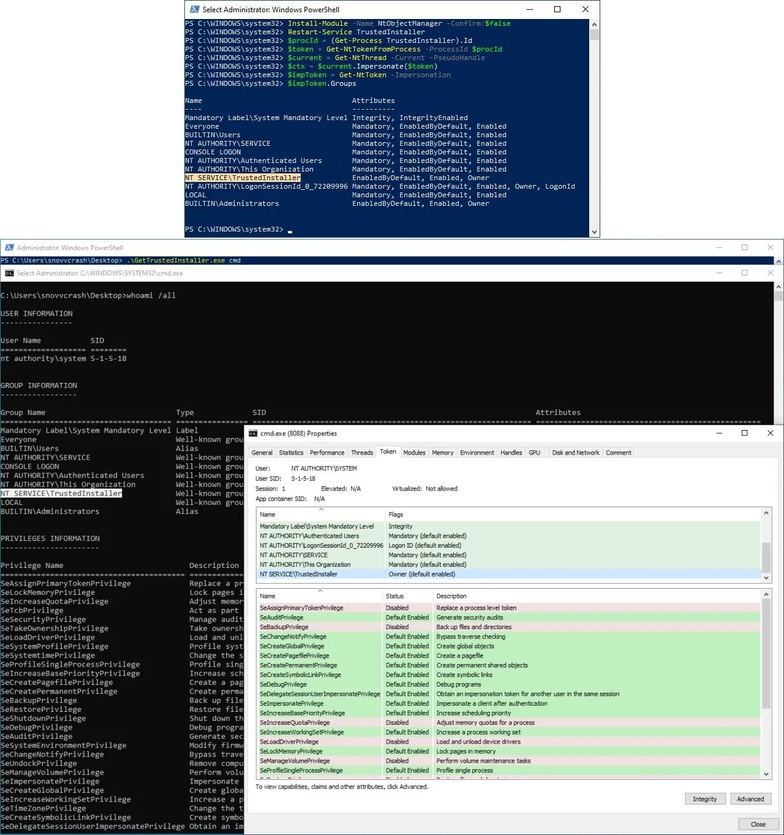Viewport: 784px width, 835px height.
Task: Open the Disk and Network tab
Action: [576, 453]
